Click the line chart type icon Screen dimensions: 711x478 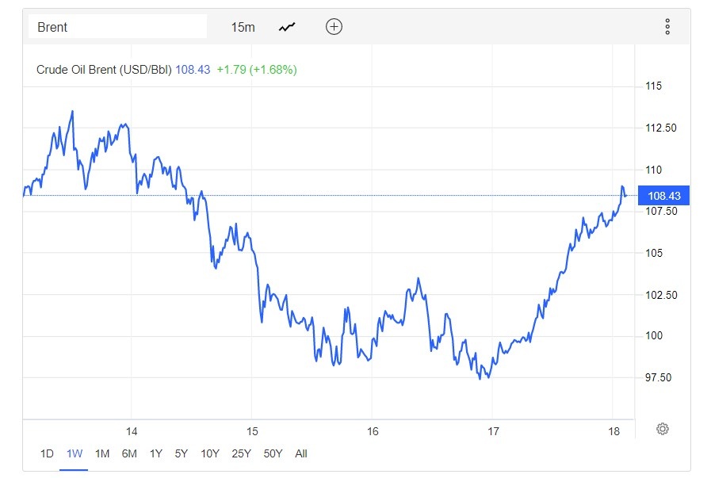click(287, 27)
